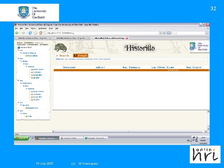The image size is (224, 168).
Task: Click in the Google search field
Action: pyautogui.click(x=188, y=33)
